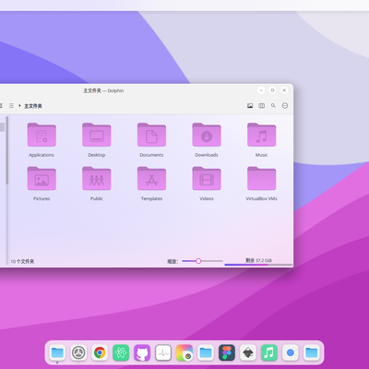Screen dimensions: 369x369
Task: Expand the breadcrumb arrow before 主文件夹
Action: click(19, 106)
